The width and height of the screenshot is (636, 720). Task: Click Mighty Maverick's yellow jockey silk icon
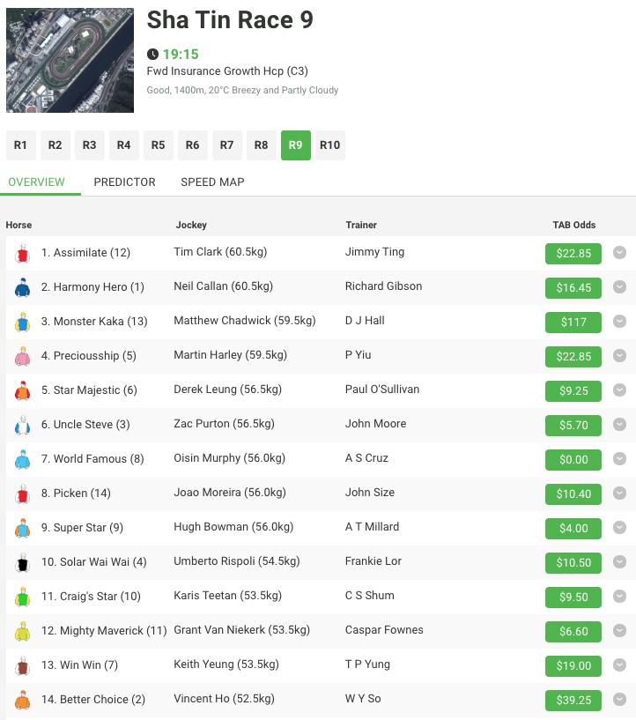22,632
